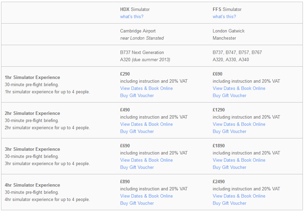Viewport: 307px width, 215px height.
Task: Click the "4hr Simulator Experience" row heading
Action: pos(32,185)
